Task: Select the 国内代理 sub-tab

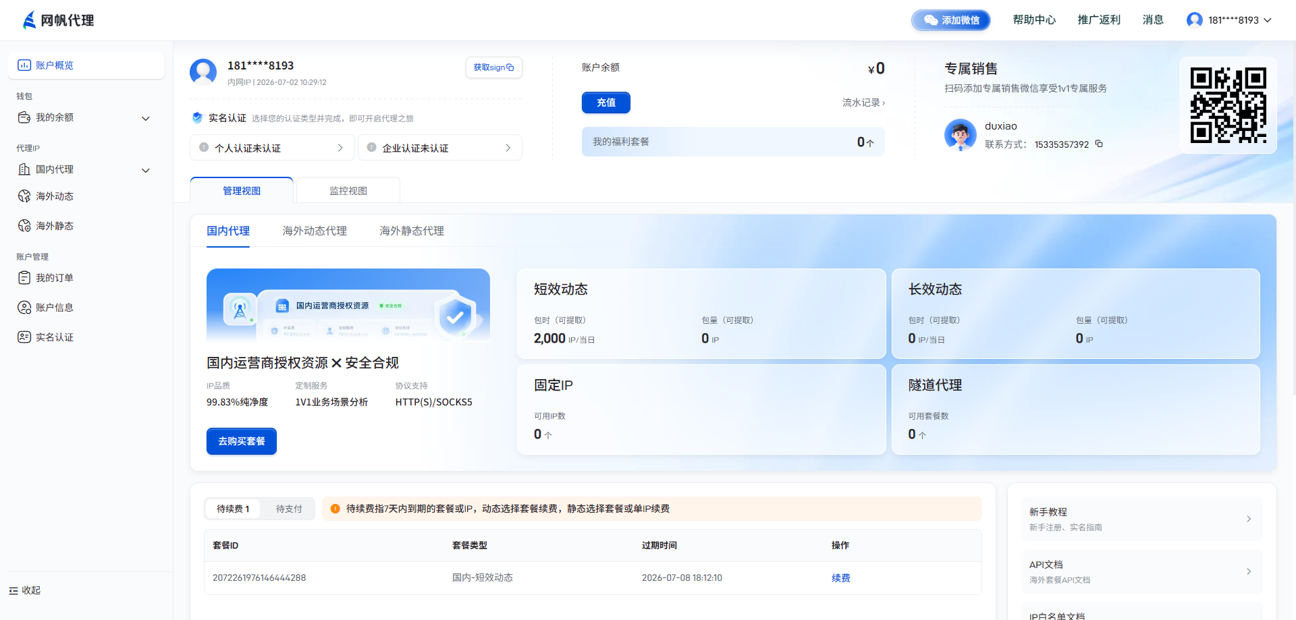Action: point(228,231)
